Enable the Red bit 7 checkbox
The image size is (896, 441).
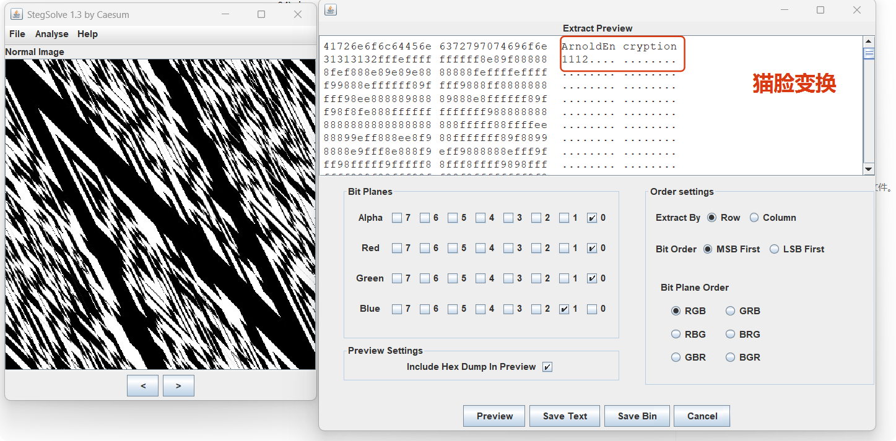[x=397, y=248]
